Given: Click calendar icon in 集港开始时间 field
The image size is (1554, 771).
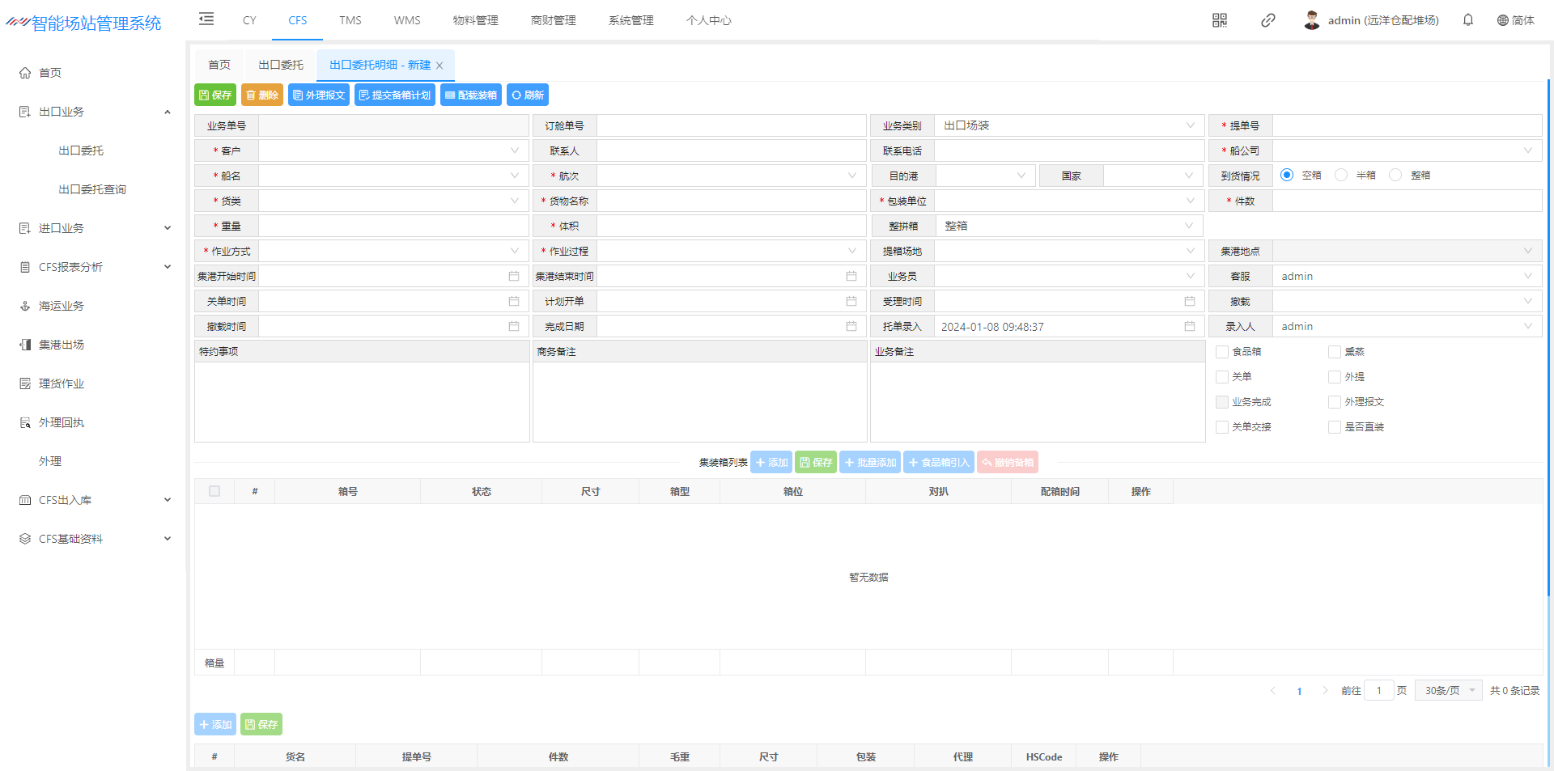Looking at the screenshot, I should click(513, 276).
